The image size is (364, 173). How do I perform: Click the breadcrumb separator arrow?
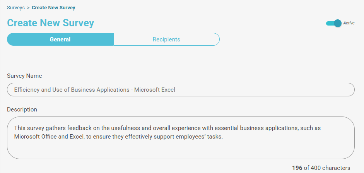[28, 7]
